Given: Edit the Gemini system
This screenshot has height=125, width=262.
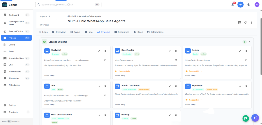Looking at the screenshot, I should click(x=240, y=51).
